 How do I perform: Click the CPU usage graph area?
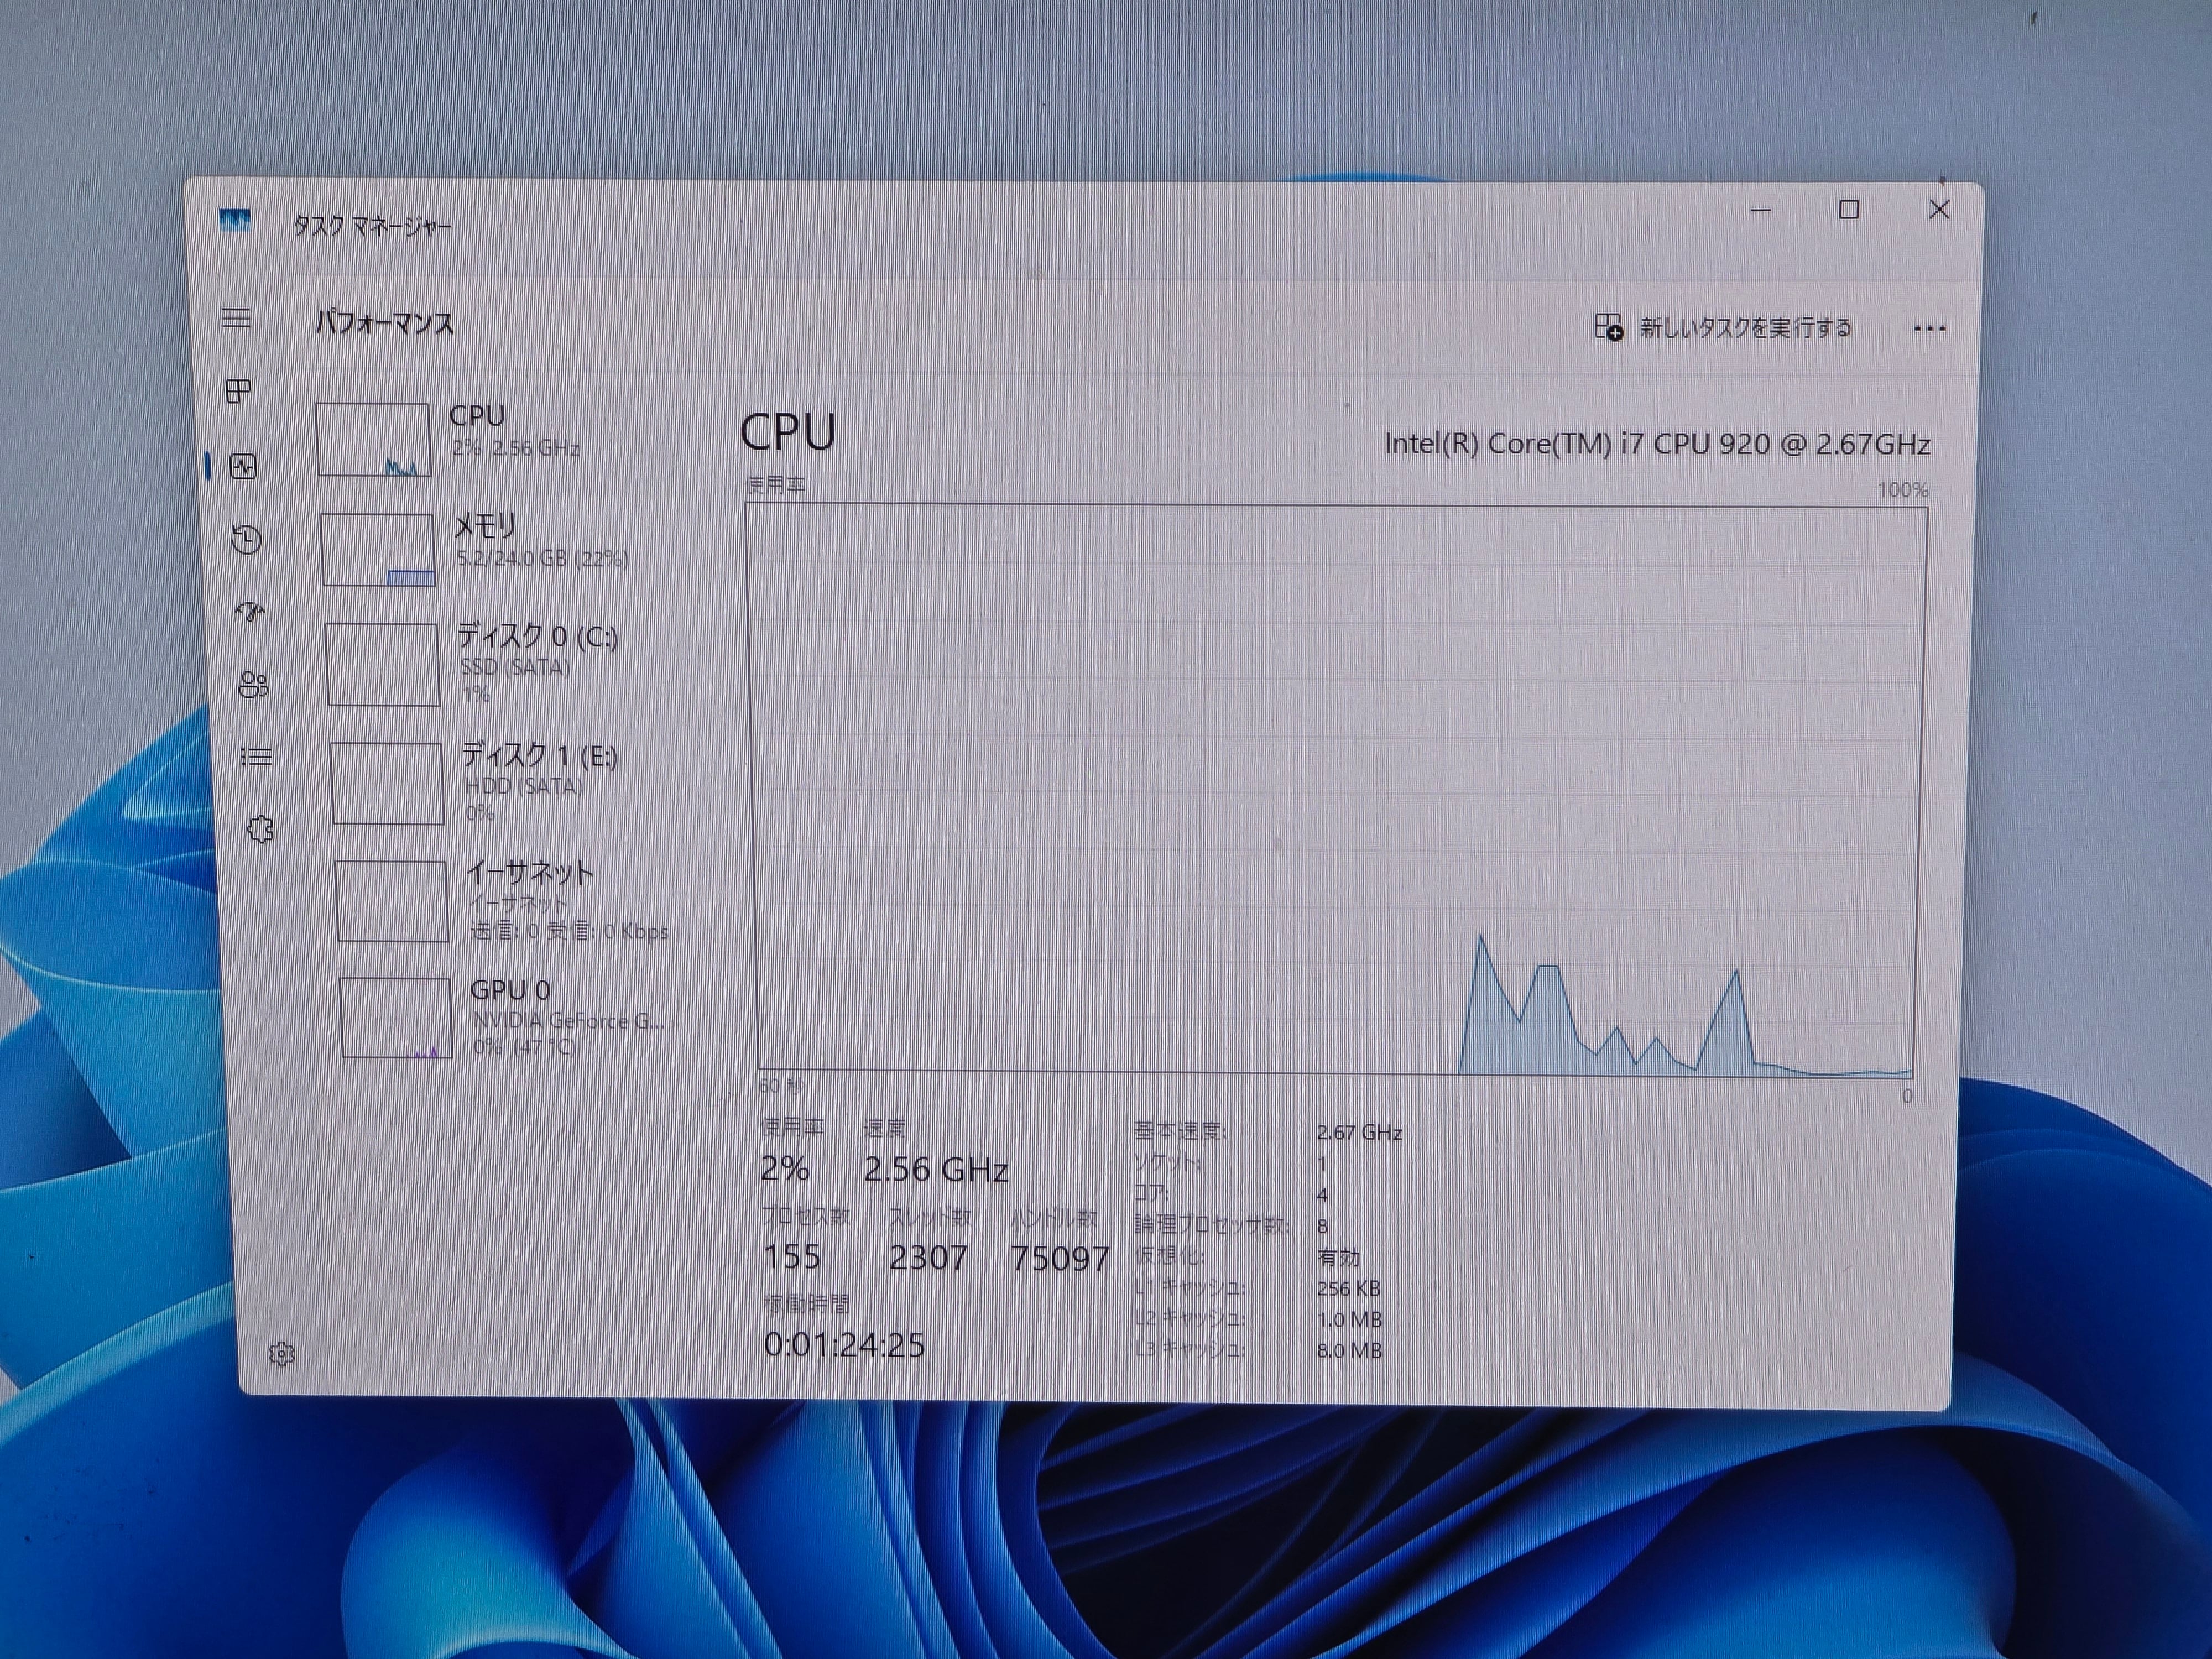1335,790
